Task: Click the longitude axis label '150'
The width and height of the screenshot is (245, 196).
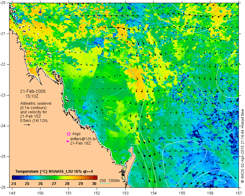Action: click(40, 193)
